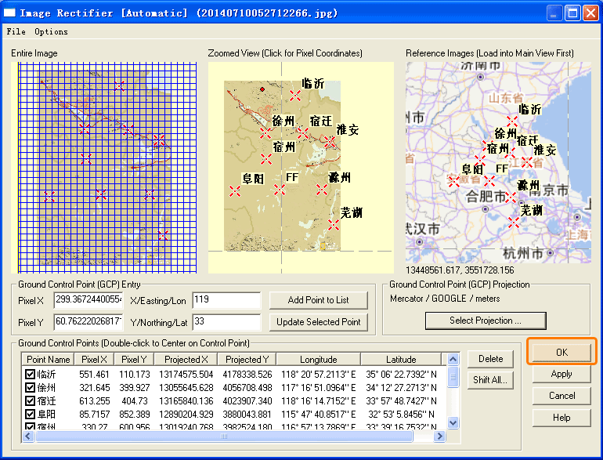Click 淮安 marker in Zoomed View
The image size is (603, 460).
point(330,142)
